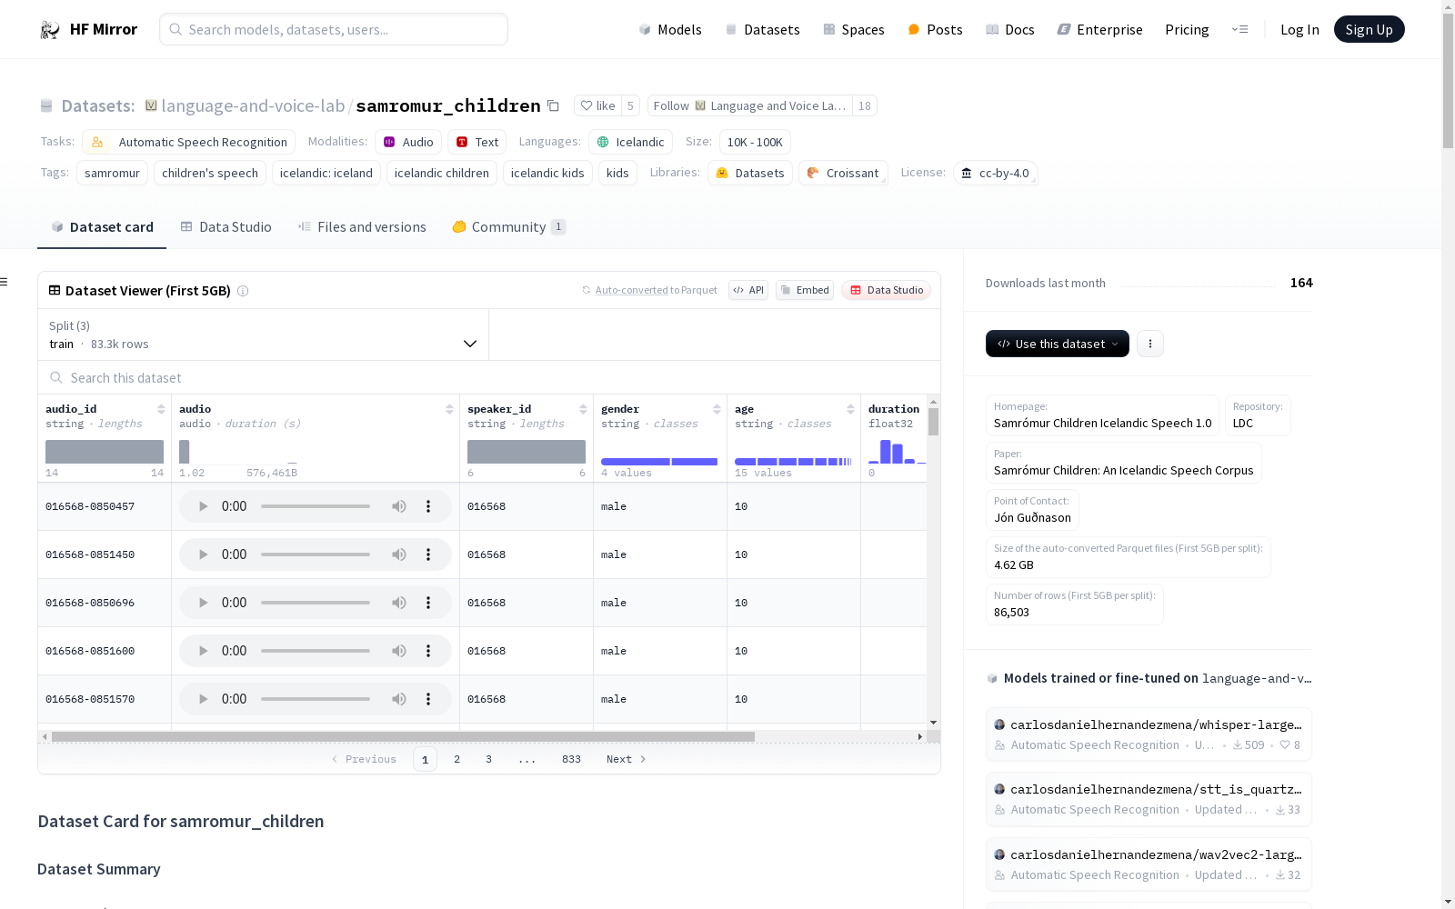This screenshot has height=909, width=1455.
Task: Click audio seek slider for row 016568-0851450
Action: [x=316, y=554]
